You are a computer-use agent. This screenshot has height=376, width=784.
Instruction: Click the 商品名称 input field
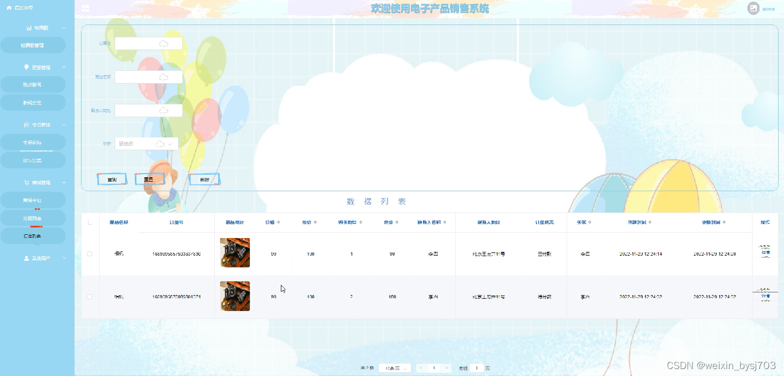click(149, 77)
